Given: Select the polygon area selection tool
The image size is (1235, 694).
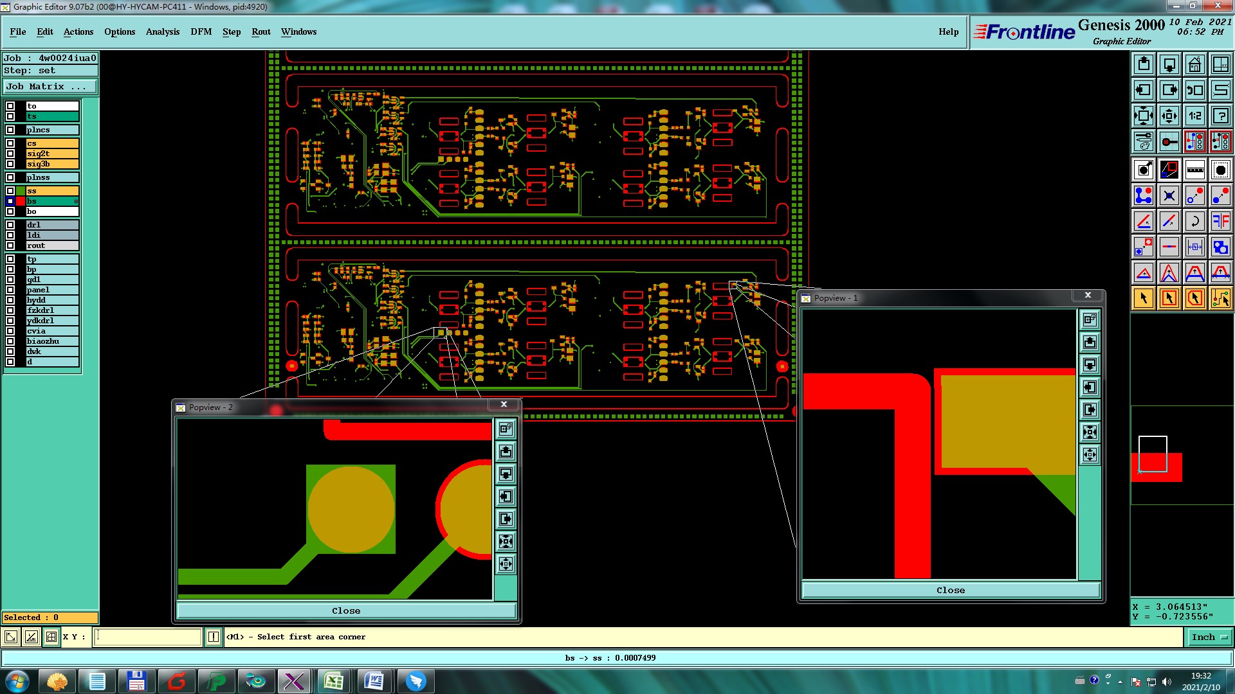Looking at the screenshot, I should pyautogui.click(x=1194, y=298).
